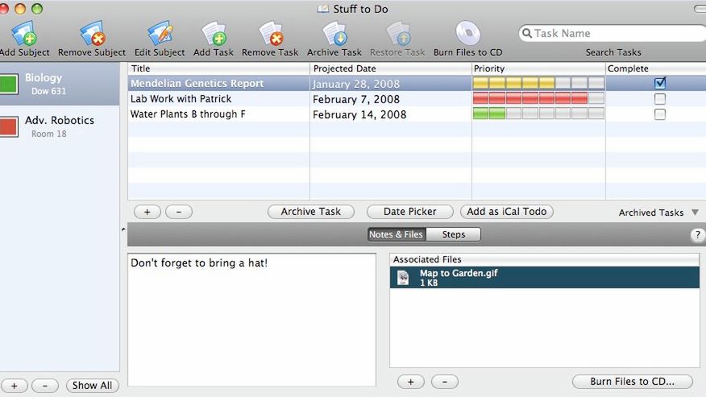Open the search field magnifier dropdown
Viewport: 706px width, 397px height.
tap(527, 34)
